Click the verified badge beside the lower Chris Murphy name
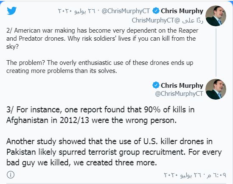 [156, 85]
